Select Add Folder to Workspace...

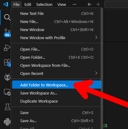pyautogui.click(x=57, y=85)
